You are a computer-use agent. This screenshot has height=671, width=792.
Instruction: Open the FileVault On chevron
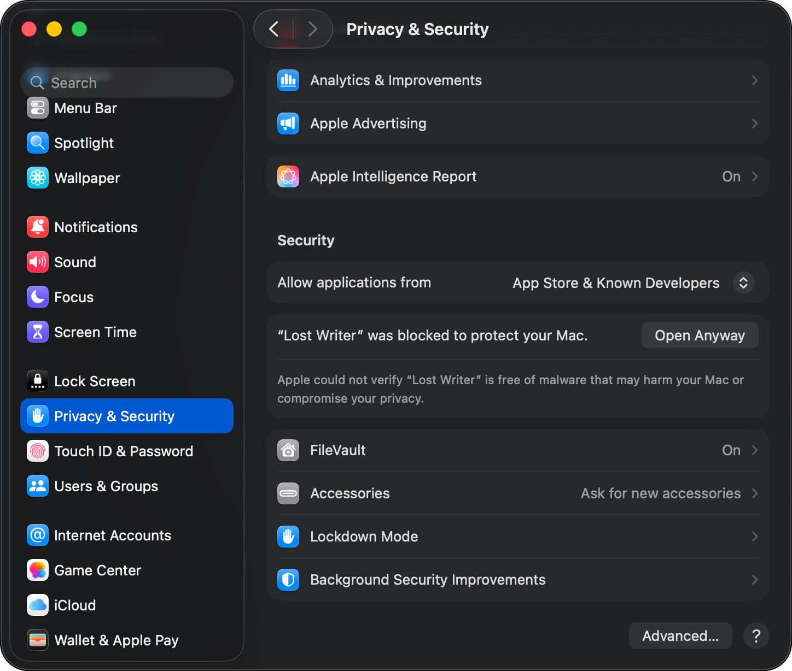(x=755, y=450)
